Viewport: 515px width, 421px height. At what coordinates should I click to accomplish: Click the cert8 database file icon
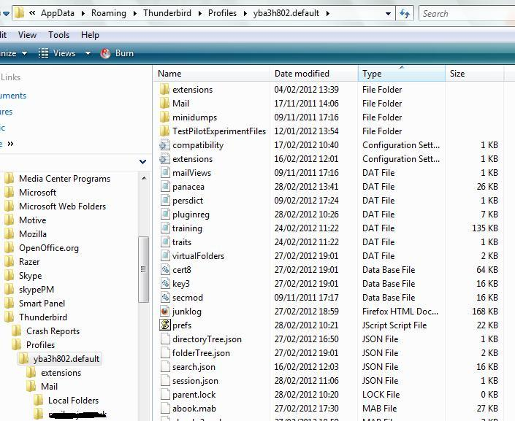(x=164, y=270)
